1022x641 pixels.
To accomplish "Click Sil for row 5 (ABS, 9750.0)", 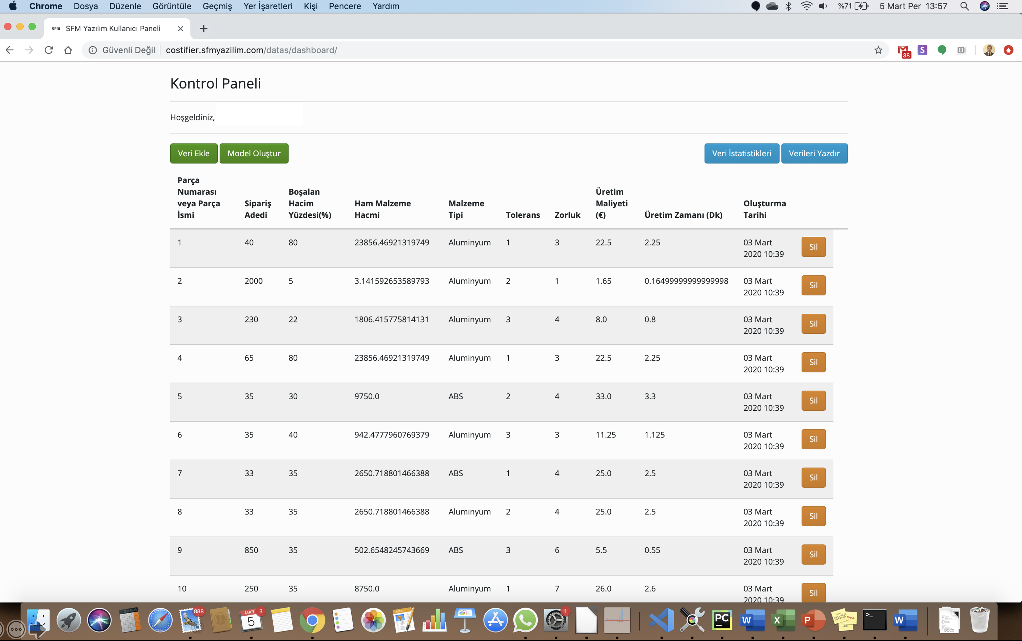I will click(x=813, y=401).
